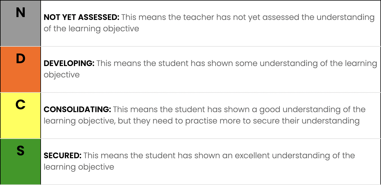The height and width of the screenshot is (185, 381).
Task: Click the letter D in orange box
Action: click(x=20, y=59)
